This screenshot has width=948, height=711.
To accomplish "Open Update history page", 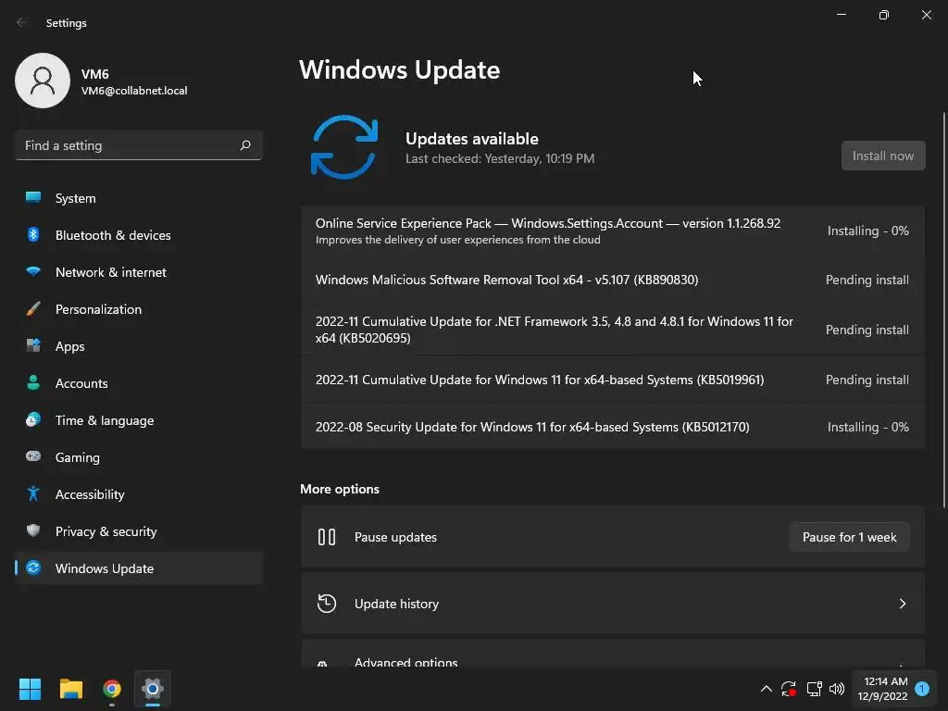I will coord(613,604).
